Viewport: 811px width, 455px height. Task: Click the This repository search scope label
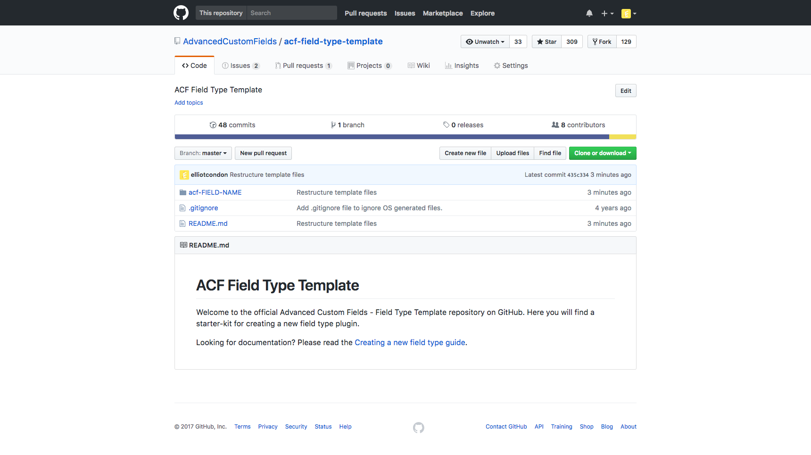(221, 13)
